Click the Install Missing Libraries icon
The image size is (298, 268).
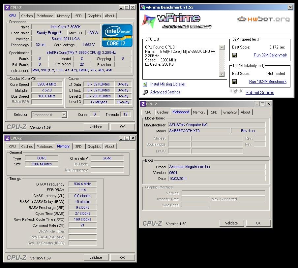pos(145,84)
